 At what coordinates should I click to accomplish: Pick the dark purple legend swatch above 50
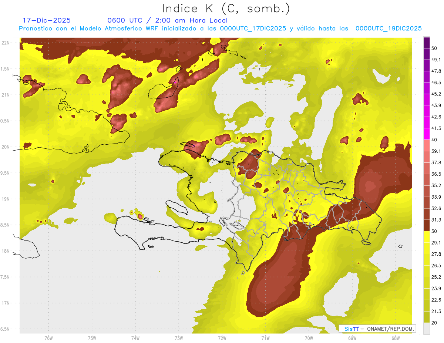tap(427, 43)
